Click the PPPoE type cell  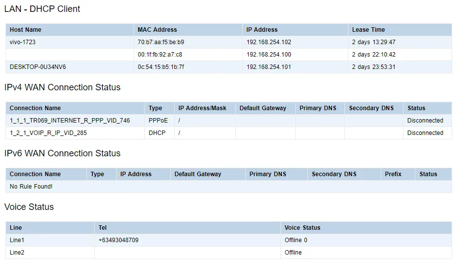pyautogui.click(x=158, y=121)
